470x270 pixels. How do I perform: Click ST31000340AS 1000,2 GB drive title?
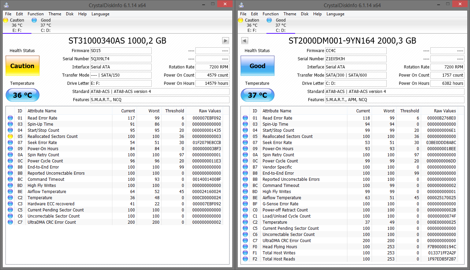[117, 41]
